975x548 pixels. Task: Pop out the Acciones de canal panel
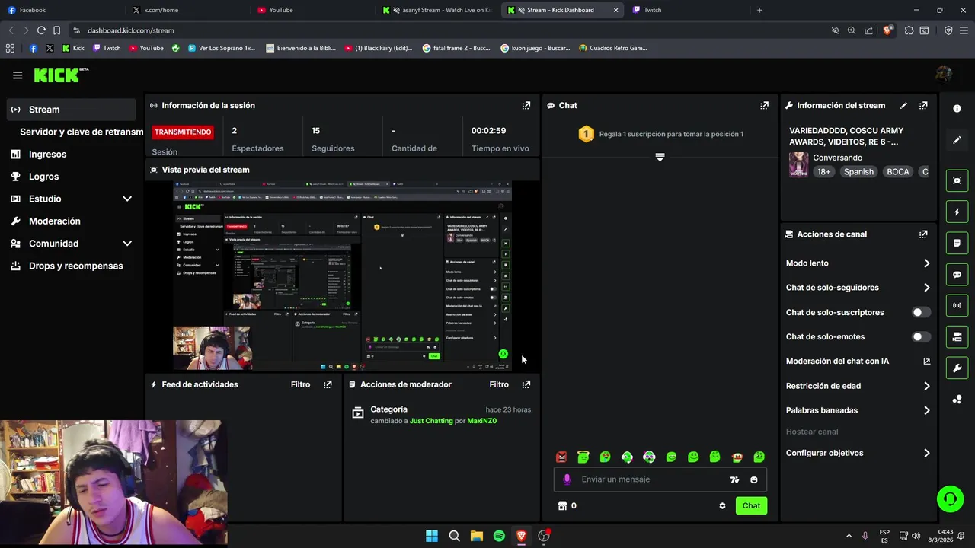pyautogui.click(x=923, y=234)
